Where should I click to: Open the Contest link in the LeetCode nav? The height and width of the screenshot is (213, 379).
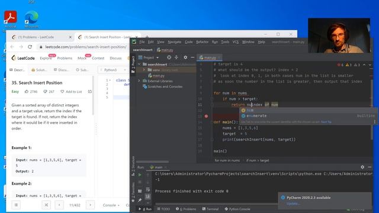[98, 58]
